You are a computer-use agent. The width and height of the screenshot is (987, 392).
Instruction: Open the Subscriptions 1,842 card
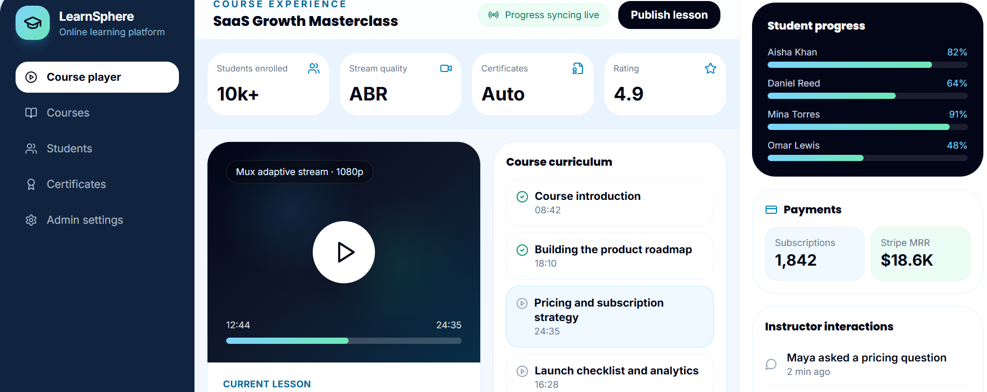point(815,254)
